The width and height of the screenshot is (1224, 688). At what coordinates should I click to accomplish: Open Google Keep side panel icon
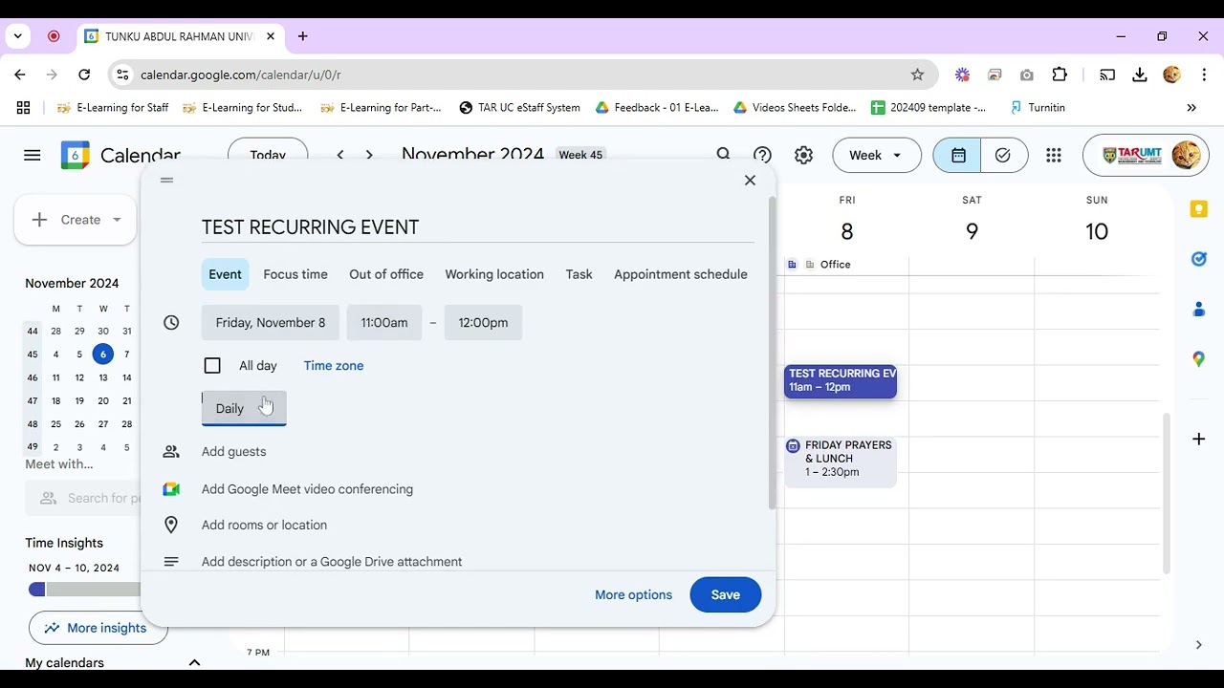click(x=1198, y=210)
